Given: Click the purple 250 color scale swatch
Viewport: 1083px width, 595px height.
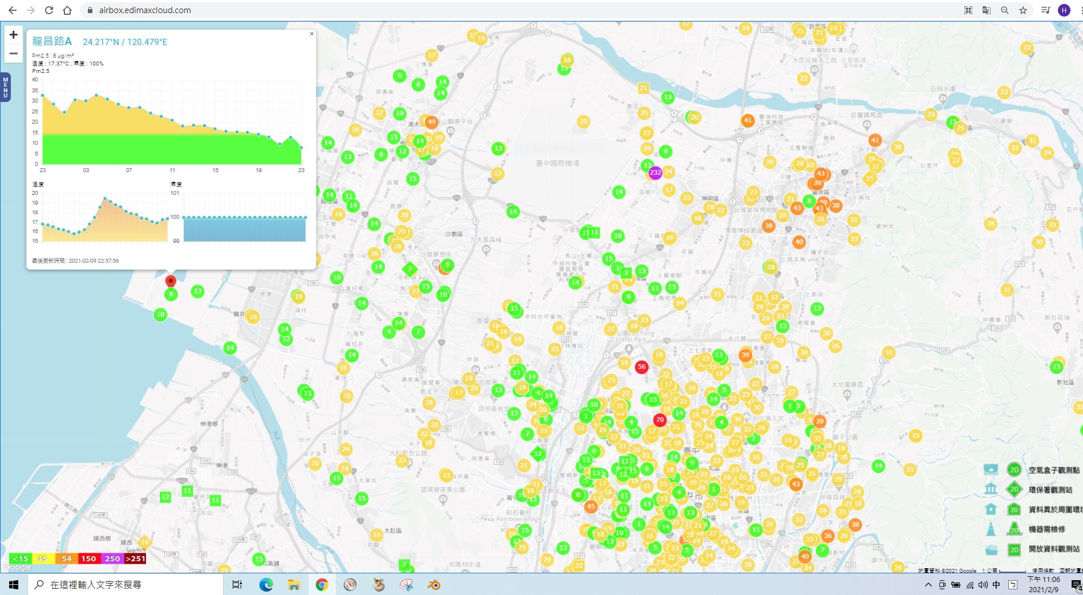Looking at the screenshot, I should [112, 559].
